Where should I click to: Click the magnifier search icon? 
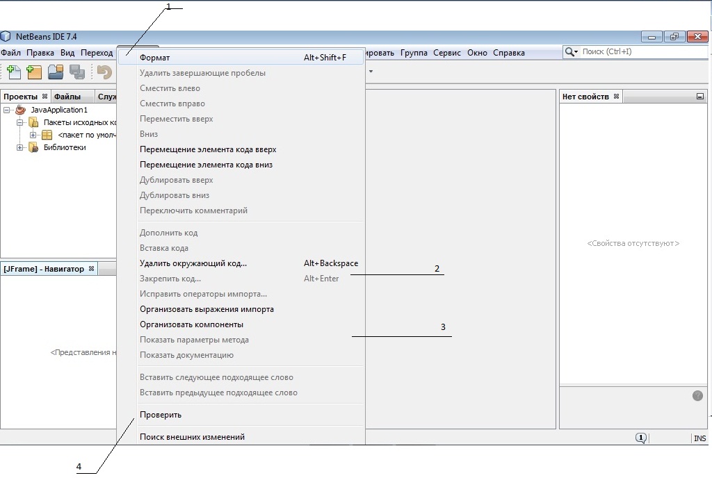[x=571, y=51]
